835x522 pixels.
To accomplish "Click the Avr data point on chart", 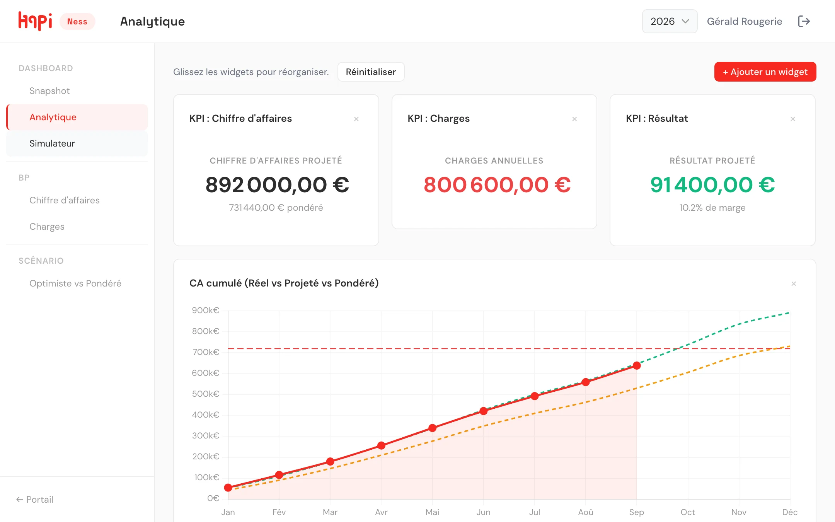I will (x=381, y=445).
